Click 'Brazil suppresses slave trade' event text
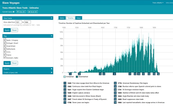 click(x=133, y=99)
